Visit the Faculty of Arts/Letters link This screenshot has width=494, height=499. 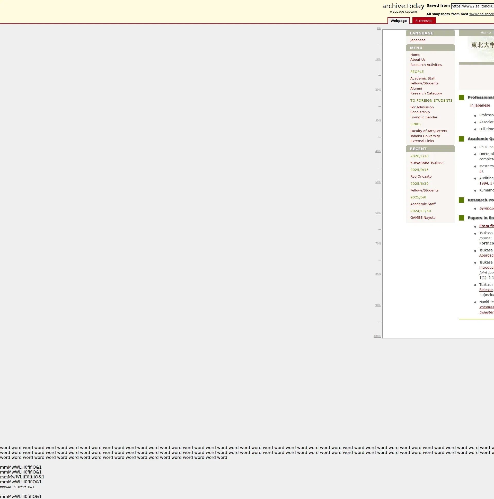(x=428, y=131)
